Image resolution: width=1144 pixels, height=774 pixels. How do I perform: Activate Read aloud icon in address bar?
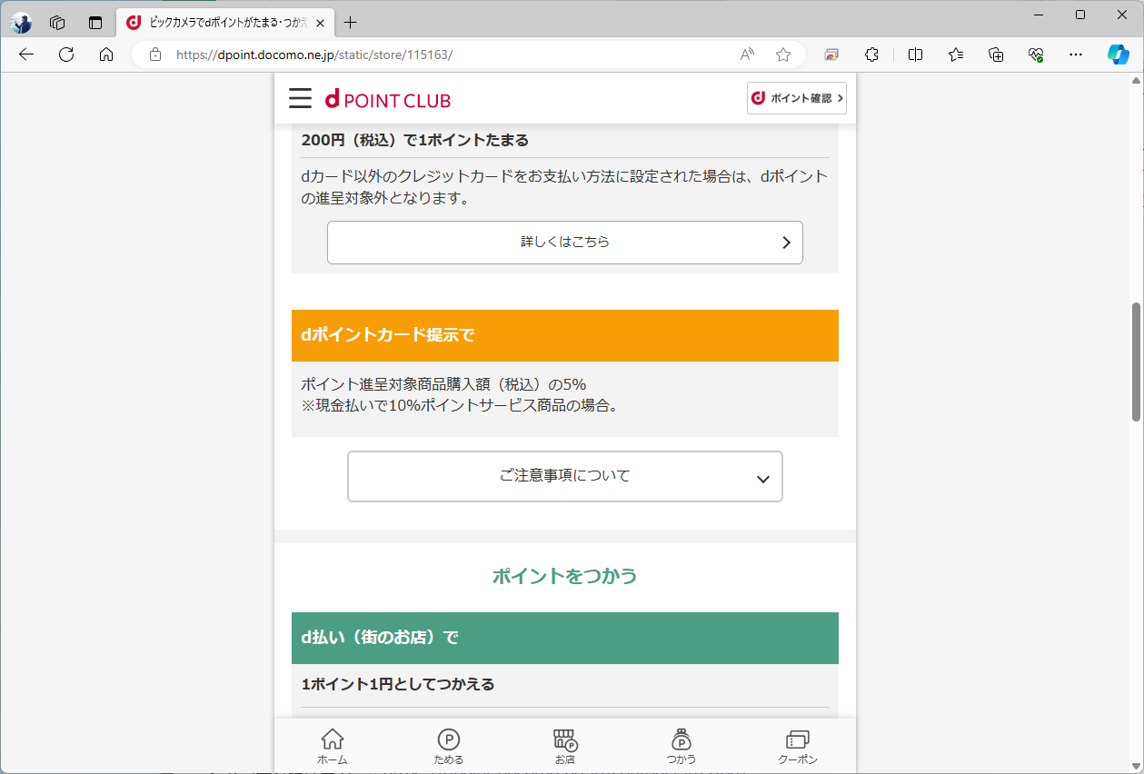tap(747, 55)
